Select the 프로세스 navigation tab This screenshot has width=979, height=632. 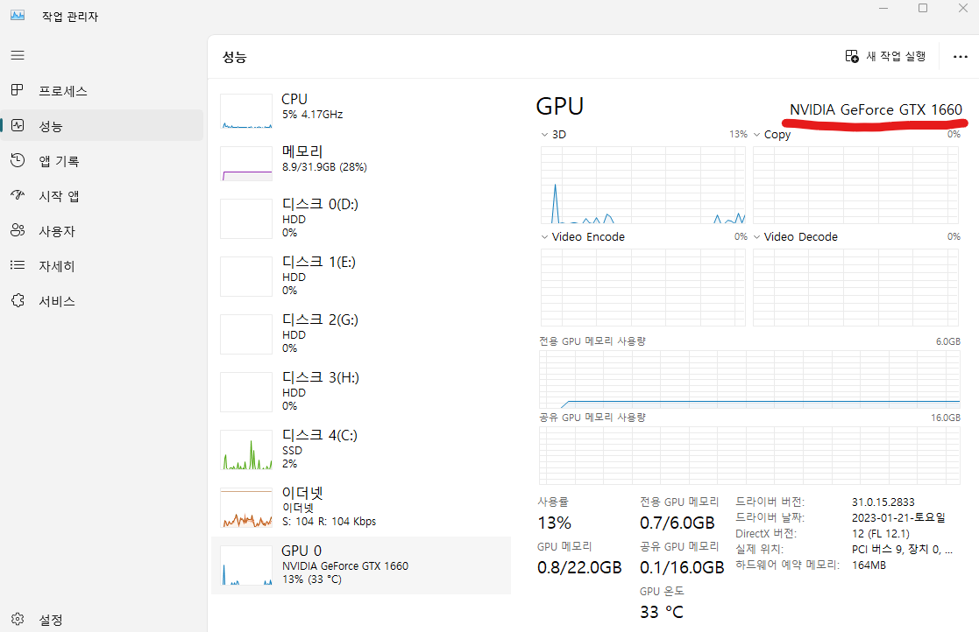click(x=102, y=90)
